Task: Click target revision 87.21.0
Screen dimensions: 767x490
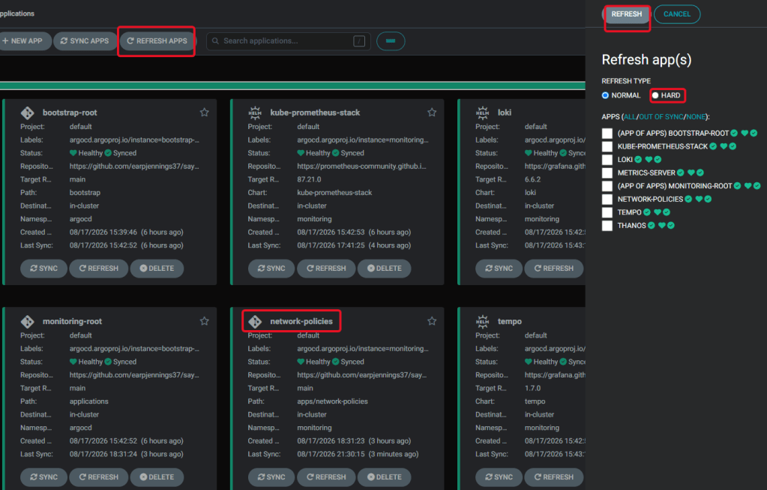Action: click(309, 179)
